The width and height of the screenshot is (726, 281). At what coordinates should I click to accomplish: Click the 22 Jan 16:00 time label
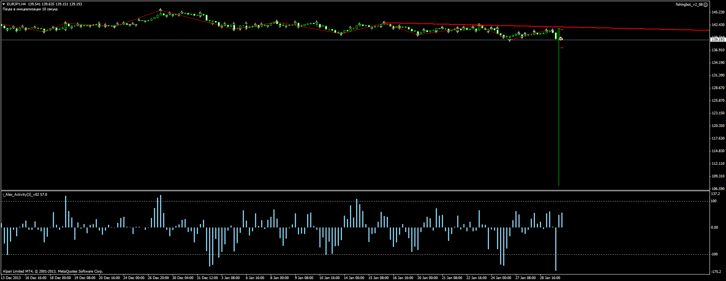click(477, 278)
